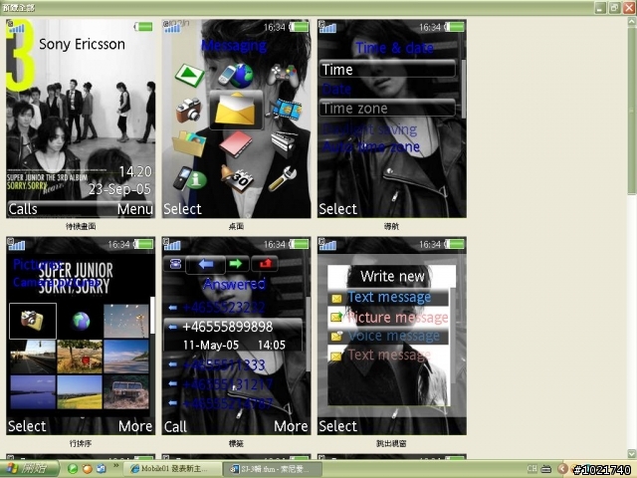Open the game controller entertainment icon
Image resolution: width=637 pixels, height=478 pixels.
coord(285,76)
